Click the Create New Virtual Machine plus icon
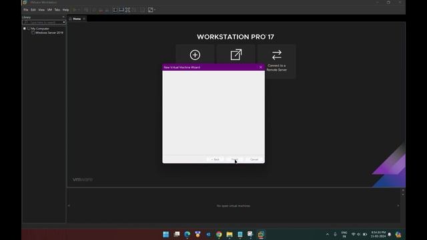 (195, 55)
